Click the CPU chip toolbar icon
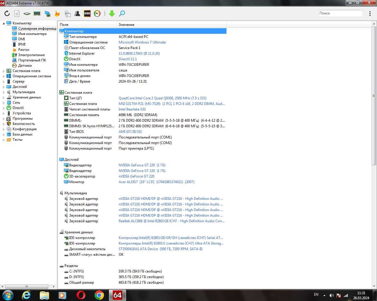Screen dimensions: 377x301 [x=27, y=14]
